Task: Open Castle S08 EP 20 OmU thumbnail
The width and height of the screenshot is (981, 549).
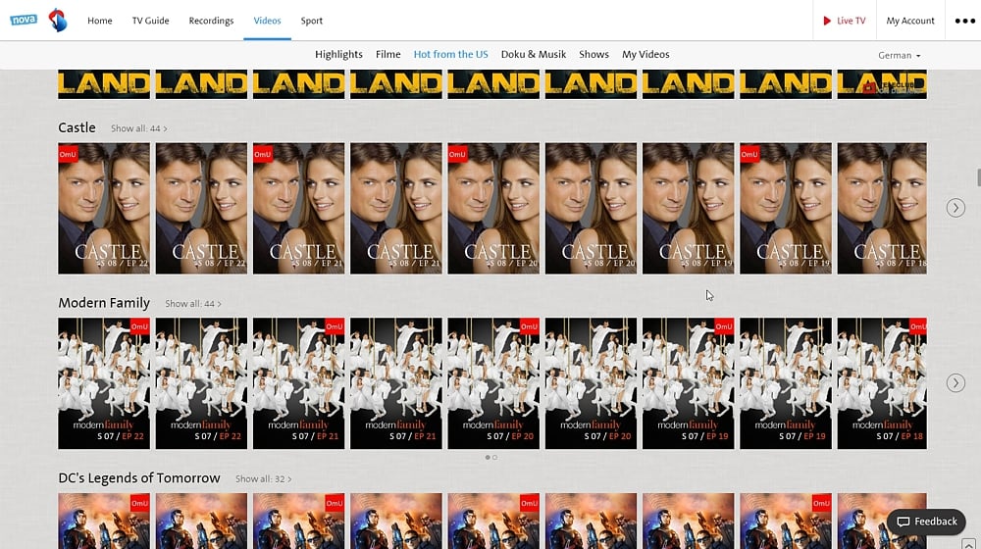Action: point(493,208)
